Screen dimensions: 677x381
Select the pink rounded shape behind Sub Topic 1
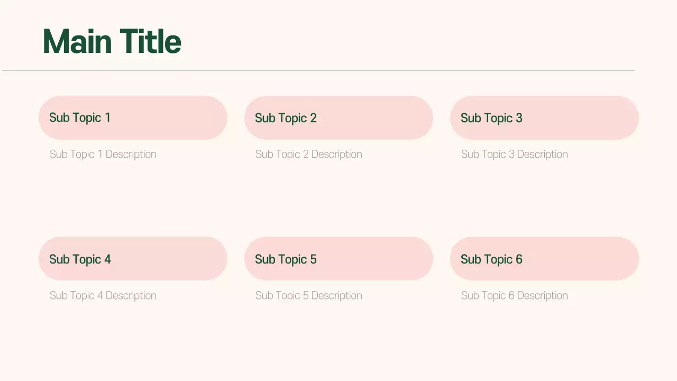coord(180,117)
